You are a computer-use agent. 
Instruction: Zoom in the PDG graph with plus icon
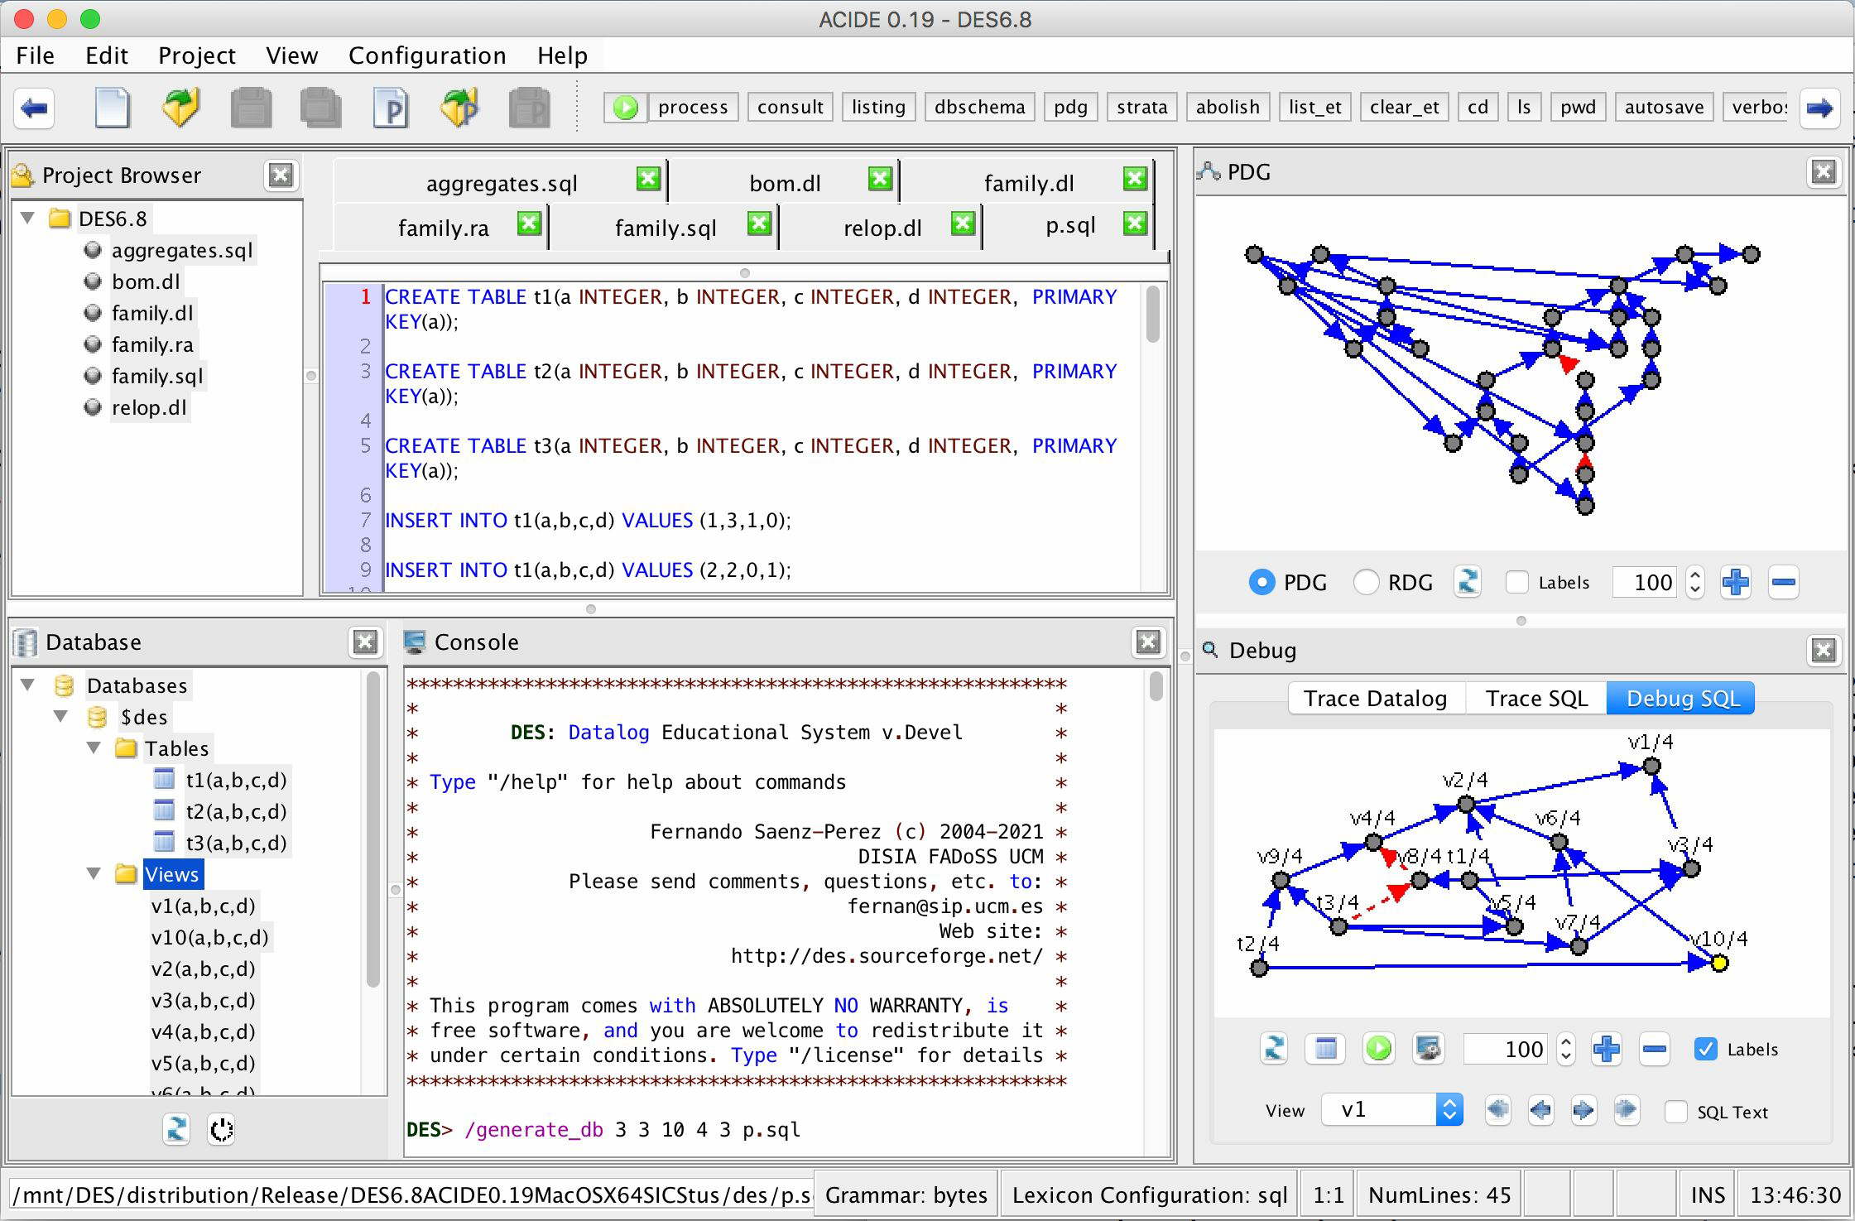[1735, 582]
